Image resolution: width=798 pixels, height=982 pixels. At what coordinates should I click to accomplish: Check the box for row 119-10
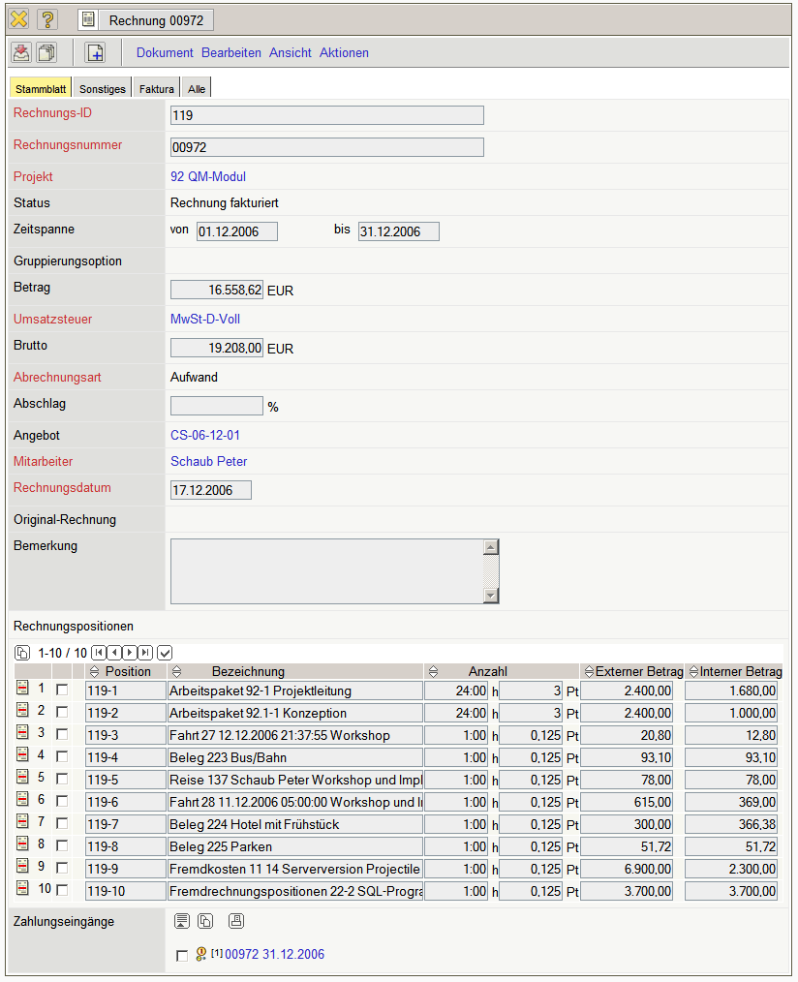coord(62,890)
